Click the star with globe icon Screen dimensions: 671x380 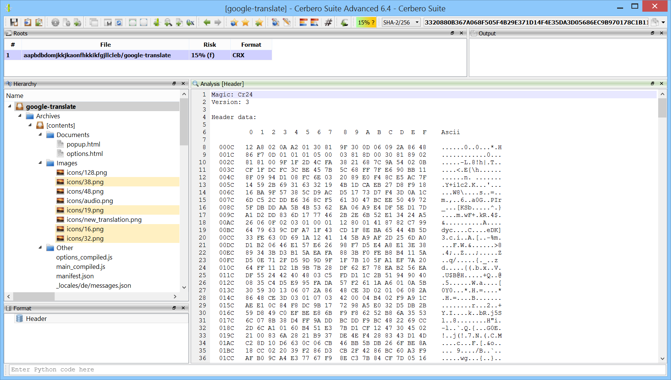coord(234,23)
